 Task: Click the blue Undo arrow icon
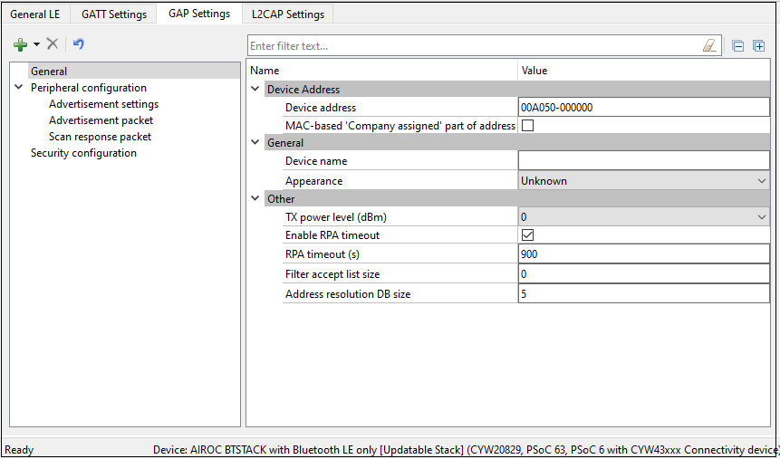[x=79, y=44]
